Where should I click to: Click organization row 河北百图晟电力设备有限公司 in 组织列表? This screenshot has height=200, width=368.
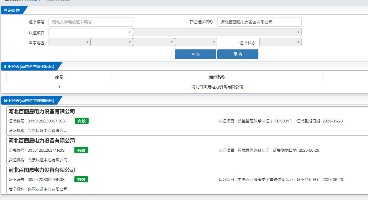(x=217, y=87)
